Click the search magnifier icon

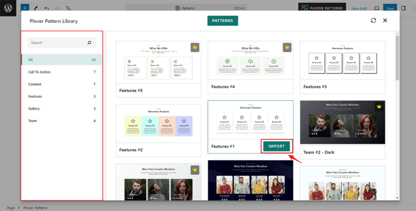click(89, 42)
